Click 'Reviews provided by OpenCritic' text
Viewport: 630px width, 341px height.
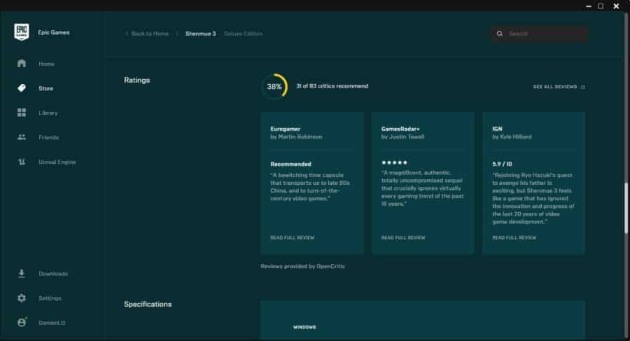(302, 266)
